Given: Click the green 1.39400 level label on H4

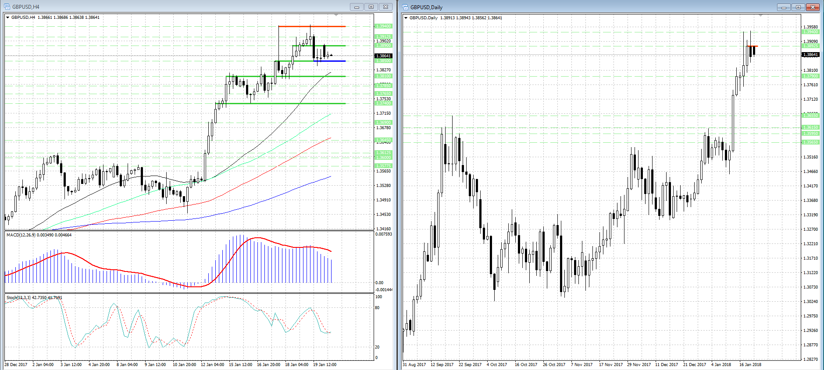Looking at the screenshot, I should pyautogui.click(x=383, y=26).
